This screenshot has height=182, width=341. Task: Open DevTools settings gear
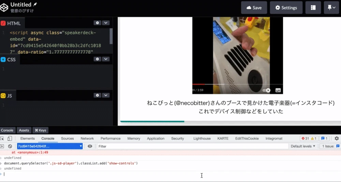click(337, 138)
